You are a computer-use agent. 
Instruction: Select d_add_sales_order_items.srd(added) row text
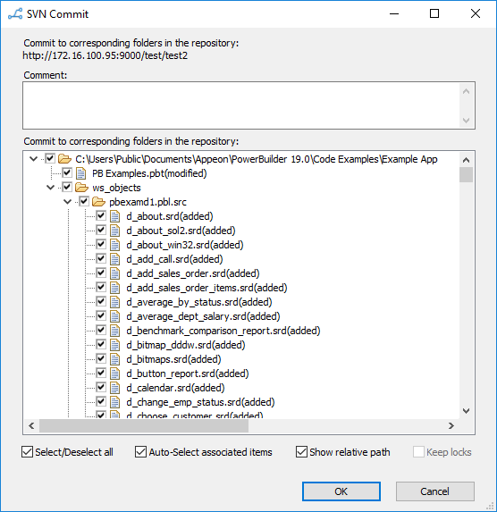[206, 288]
